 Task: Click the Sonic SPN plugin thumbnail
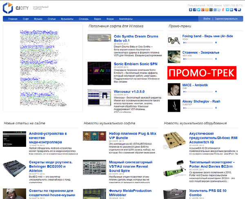click(99, 73)
